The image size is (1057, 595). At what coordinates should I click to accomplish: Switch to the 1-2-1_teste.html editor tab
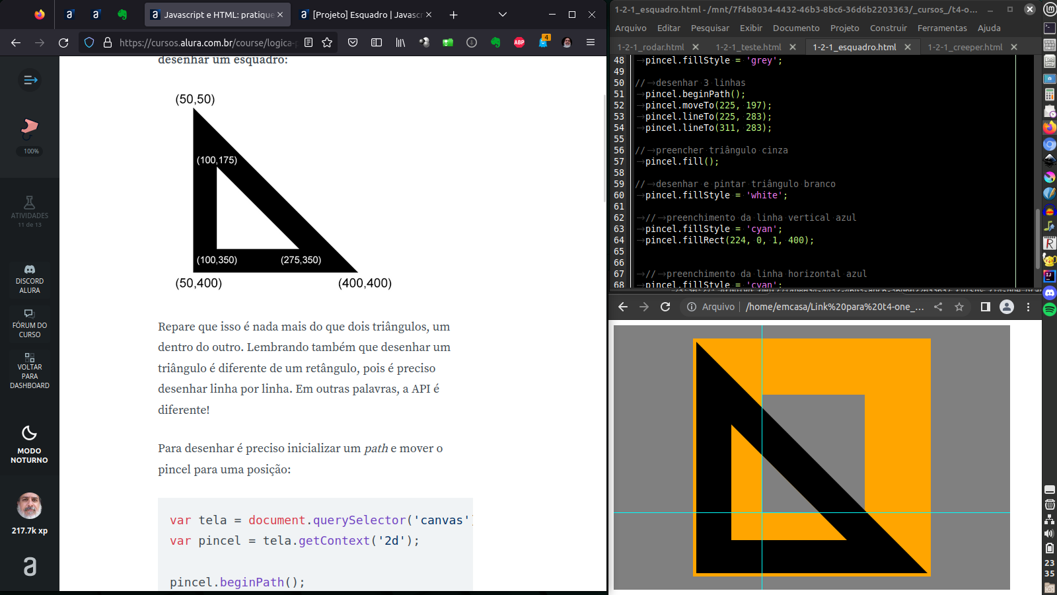click(x=748, y=47)
